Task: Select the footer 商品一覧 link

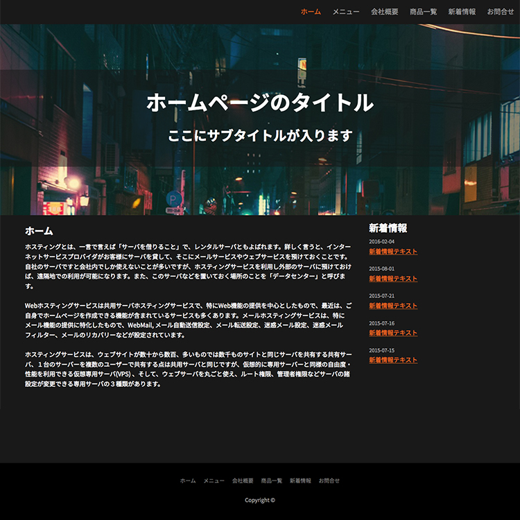Action: (272, 480)
